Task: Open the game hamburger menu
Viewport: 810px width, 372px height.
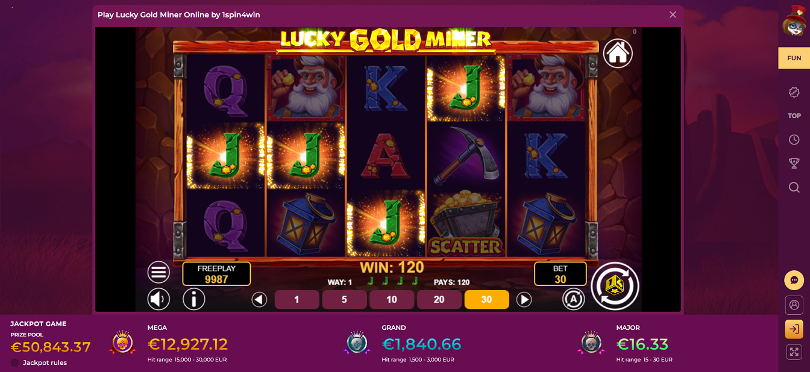Action: point(159,273)
